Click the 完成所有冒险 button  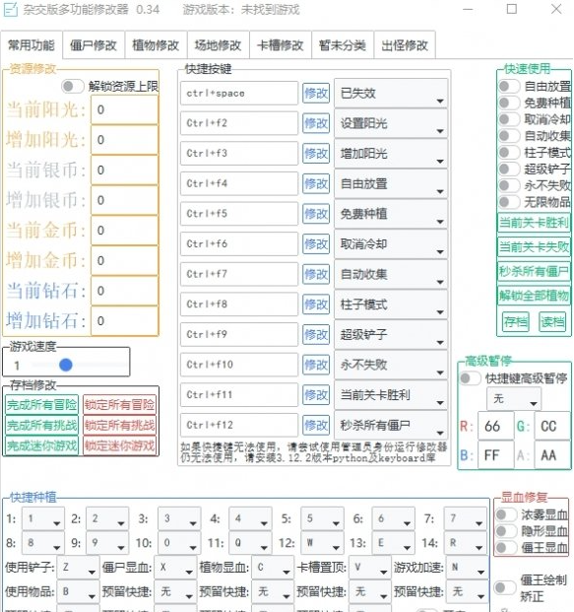[41, 405]
